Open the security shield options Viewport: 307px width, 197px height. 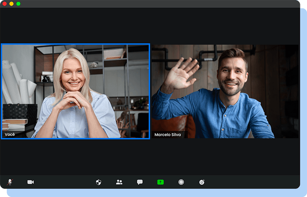point(99,182)
